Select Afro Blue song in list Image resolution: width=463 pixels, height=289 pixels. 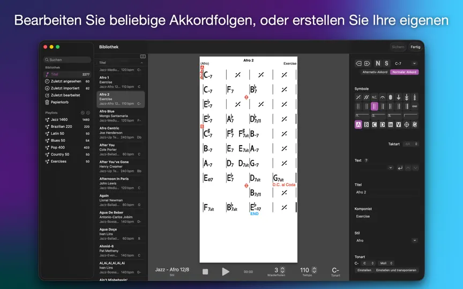[121, 116]
